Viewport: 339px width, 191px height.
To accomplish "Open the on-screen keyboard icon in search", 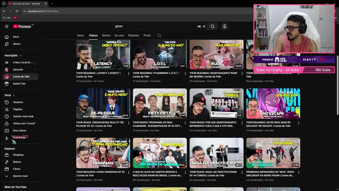I will 199,26.
